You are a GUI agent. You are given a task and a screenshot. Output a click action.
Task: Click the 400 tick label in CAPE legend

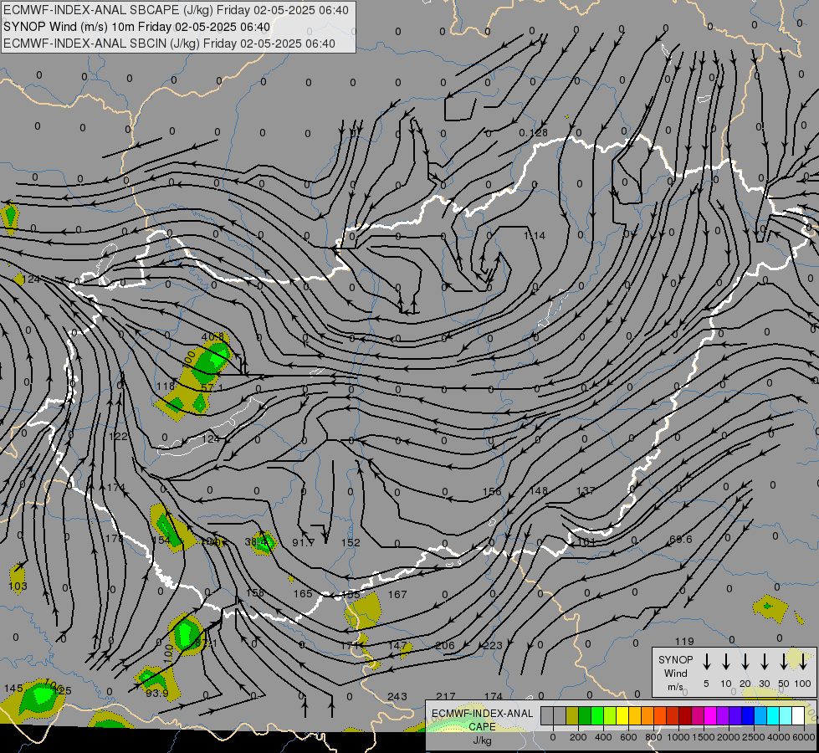603,737
